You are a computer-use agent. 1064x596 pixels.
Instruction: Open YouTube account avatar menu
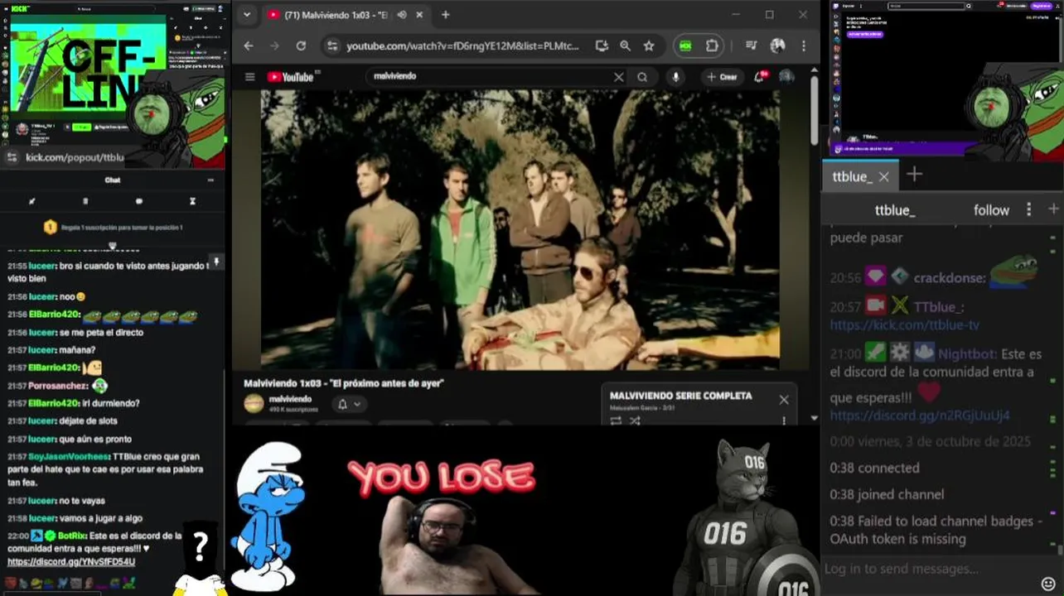tap(786, 77)
